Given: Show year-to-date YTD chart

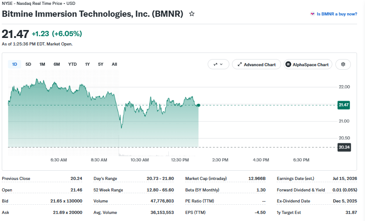Looking at the screenshot, I should click(x=72, y=64).
